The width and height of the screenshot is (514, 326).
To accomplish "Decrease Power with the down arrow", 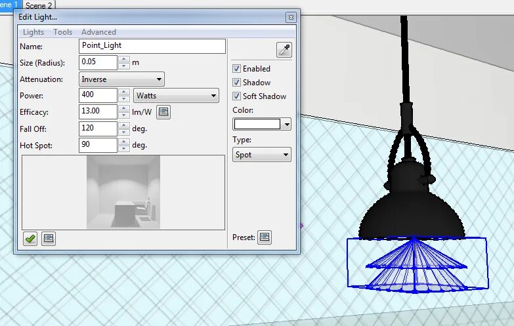I will coord(124,99).
